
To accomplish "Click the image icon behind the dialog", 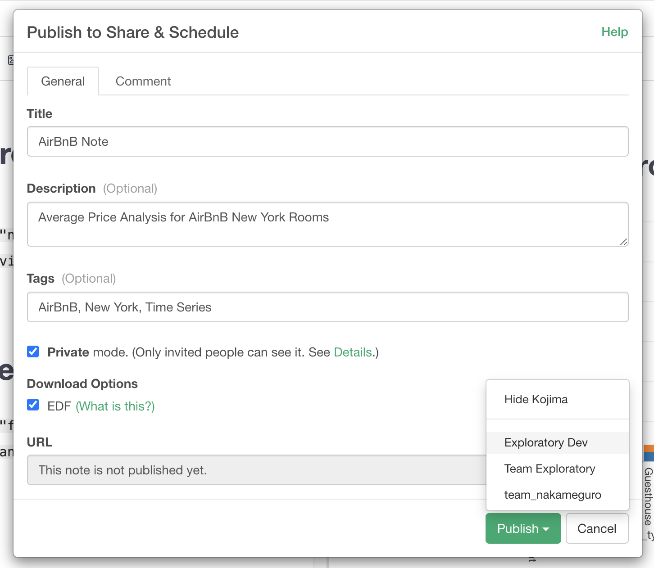I will tap(11, 60).
